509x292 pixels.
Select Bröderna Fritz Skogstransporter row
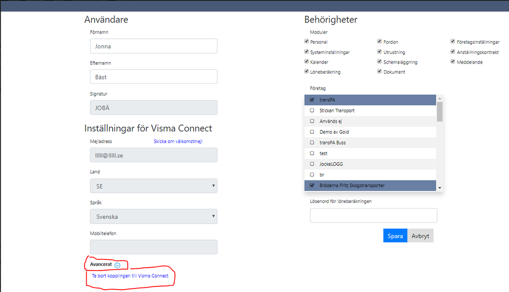(x=370, y=185)
